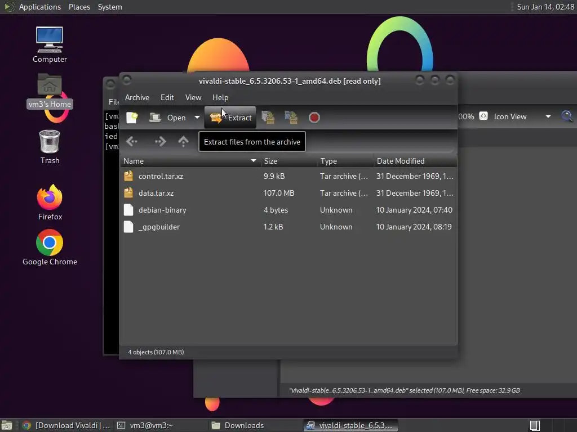Click date 10 January 2024, 07:40

click(x=414, y=210)
